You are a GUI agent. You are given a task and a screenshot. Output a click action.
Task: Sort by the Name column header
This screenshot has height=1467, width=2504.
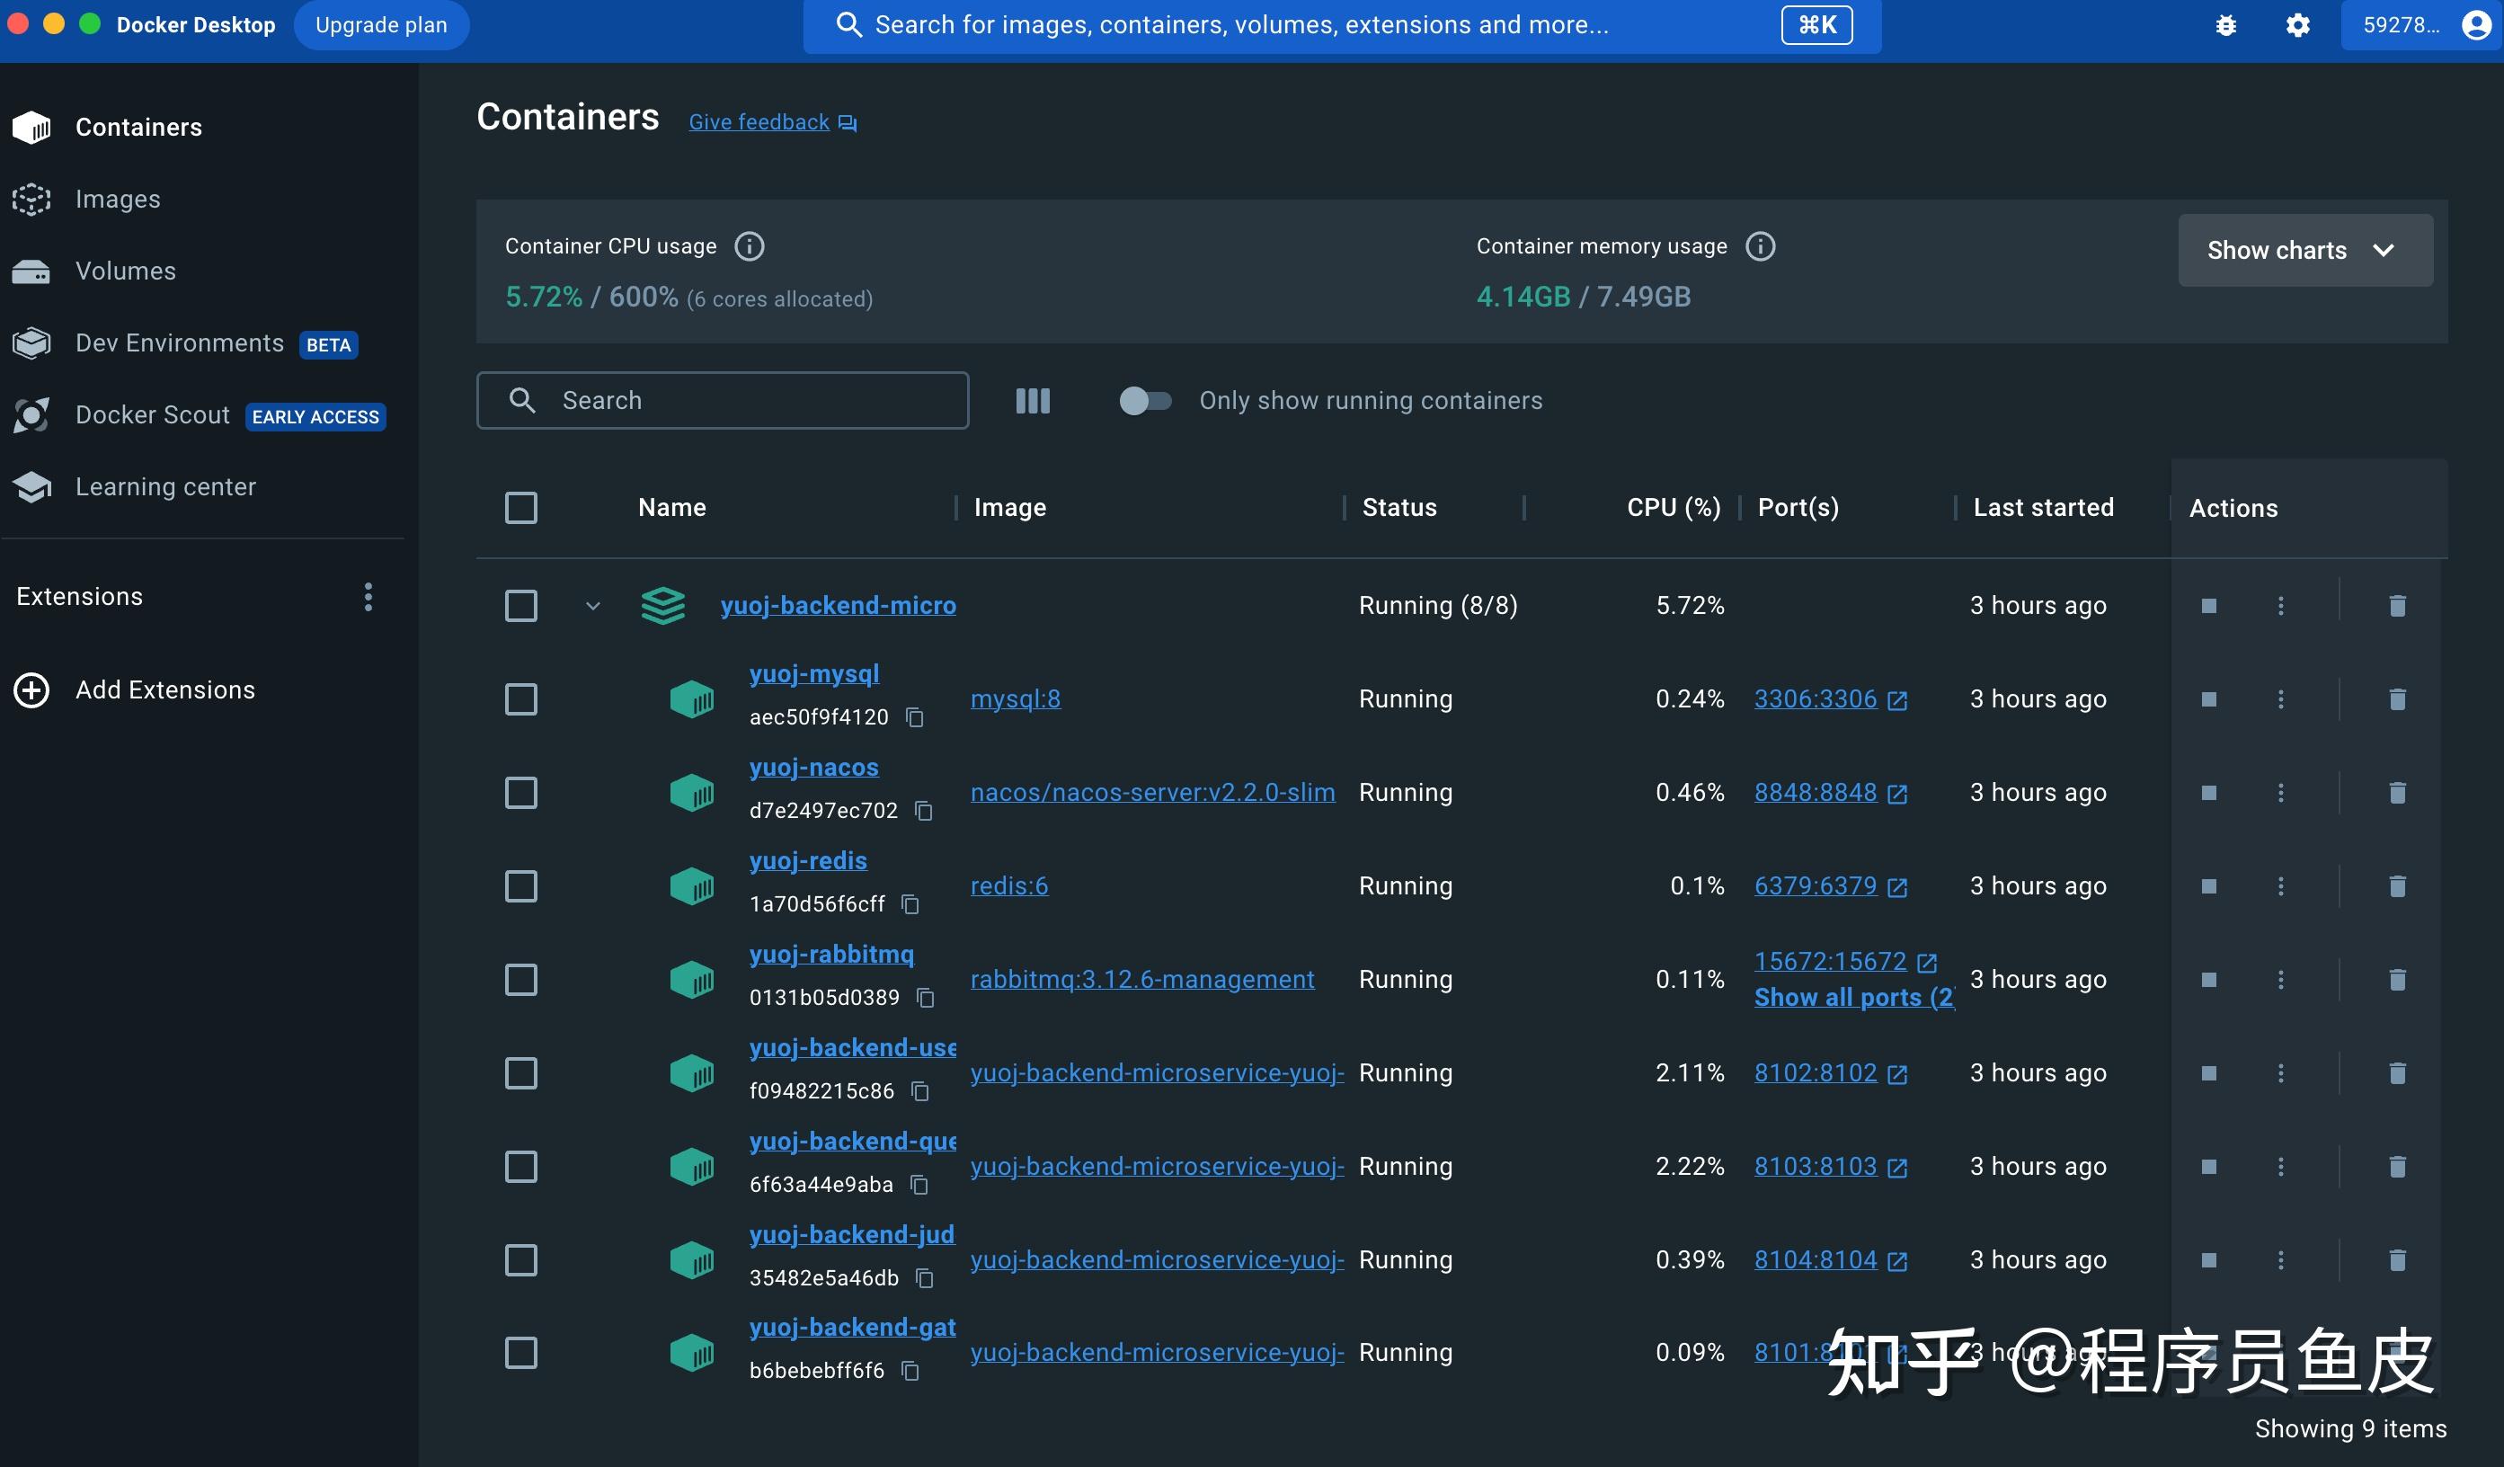pos(671,508)
